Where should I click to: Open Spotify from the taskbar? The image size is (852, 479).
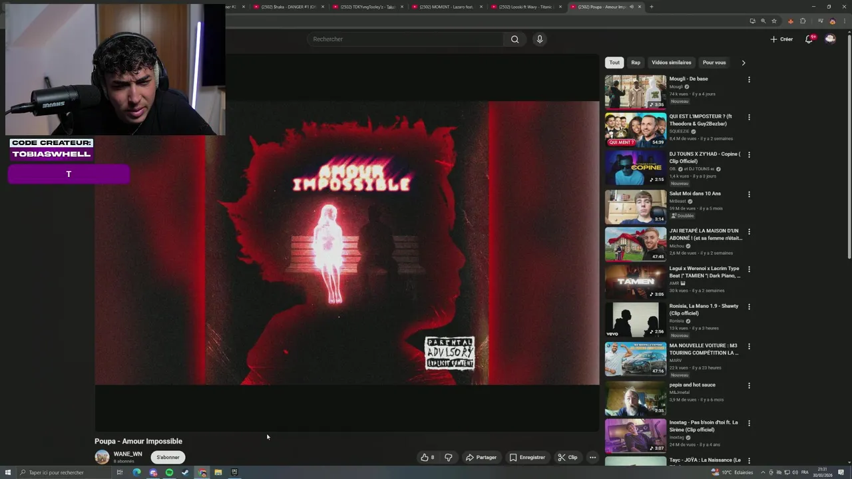pos(169,472)
